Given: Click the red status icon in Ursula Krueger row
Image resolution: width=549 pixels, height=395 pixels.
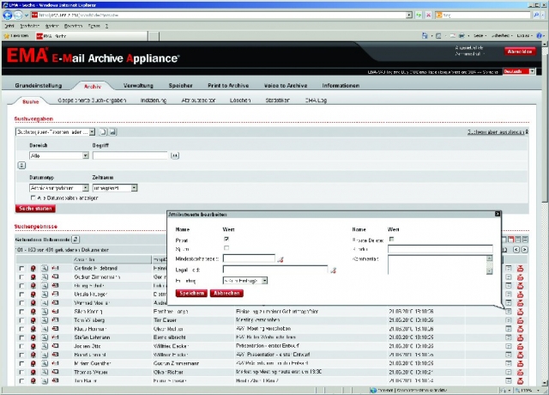Looking at the screenshot, I should (x=33, y=295).
